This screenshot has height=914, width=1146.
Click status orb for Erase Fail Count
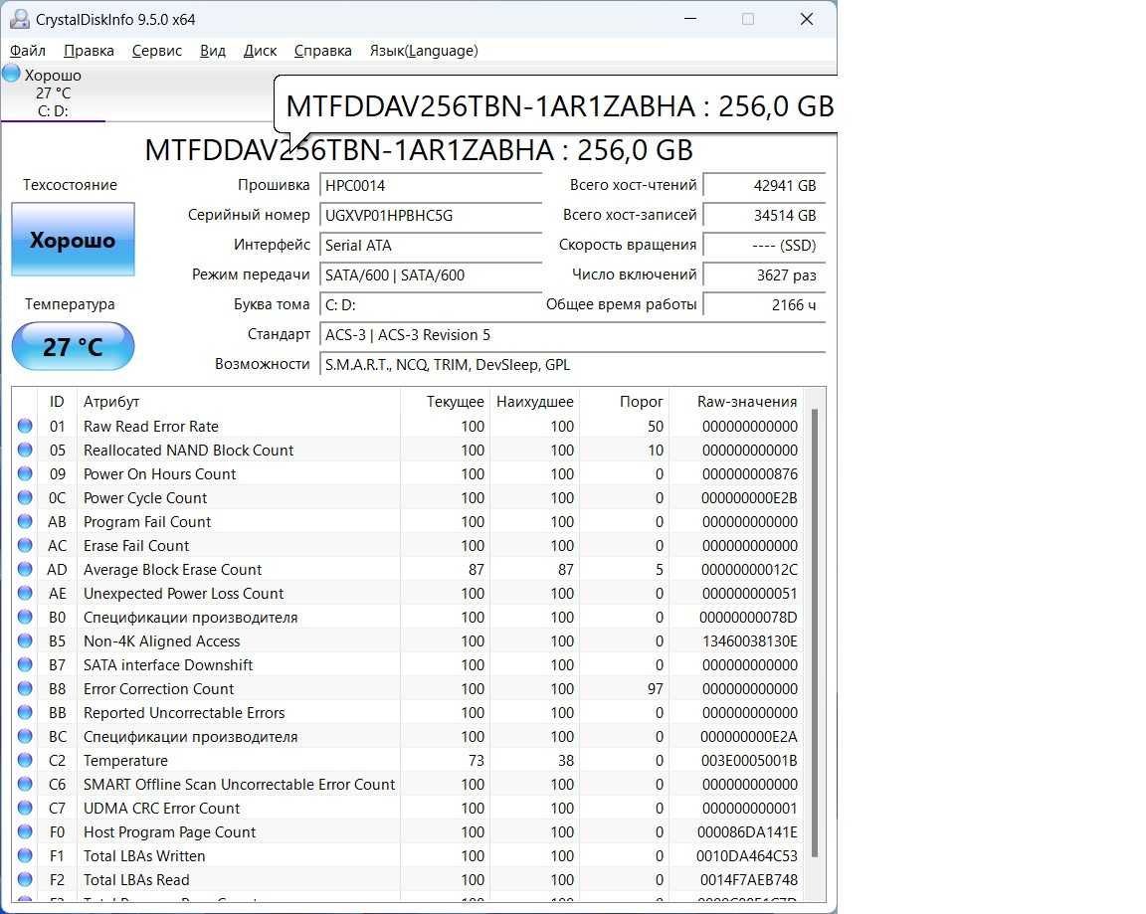coord(25,545)
